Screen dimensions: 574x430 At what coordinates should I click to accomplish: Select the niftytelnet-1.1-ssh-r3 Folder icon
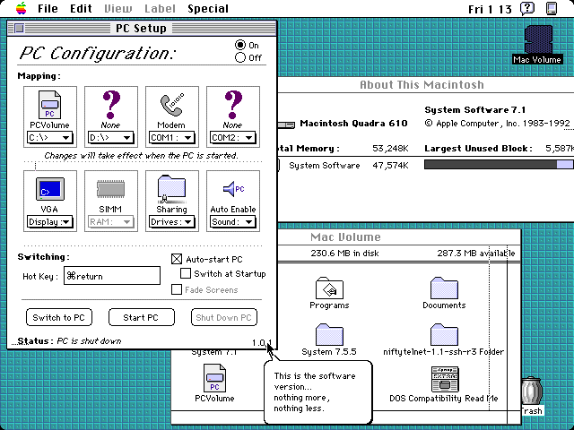coord(444,334)
